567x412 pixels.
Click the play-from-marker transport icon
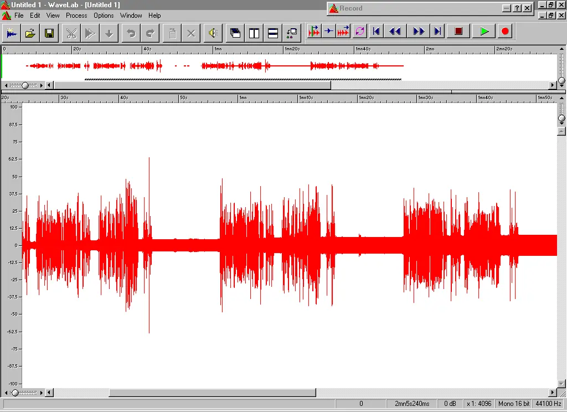pyautogui.click(x=315, y=32)
